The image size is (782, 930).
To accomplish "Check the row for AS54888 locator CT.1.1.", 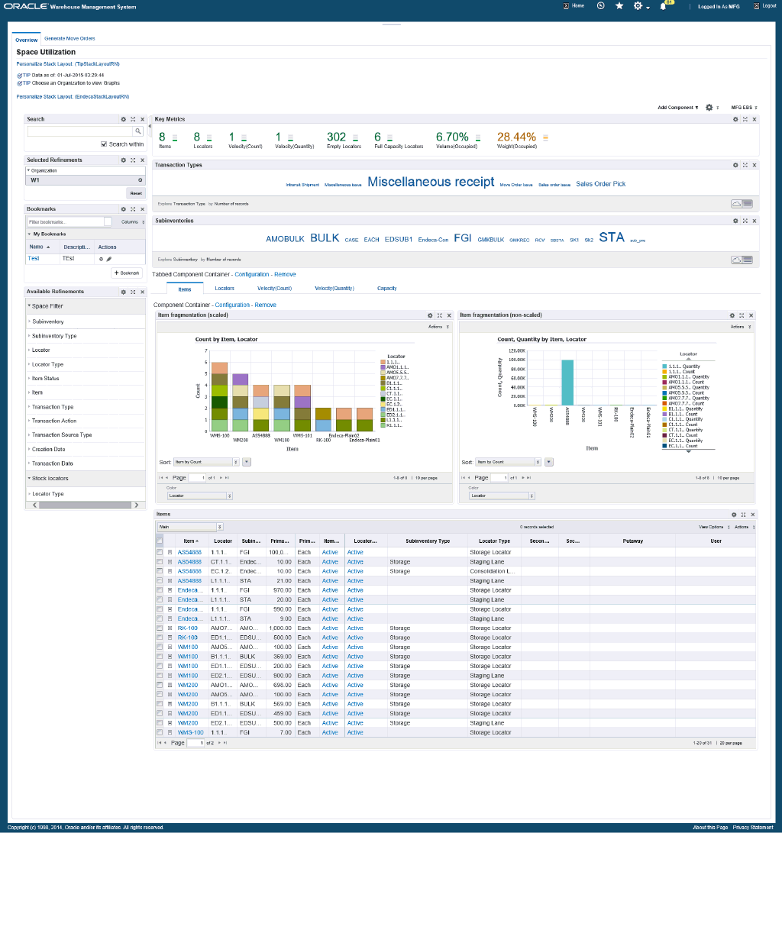I will coord(160,562).
